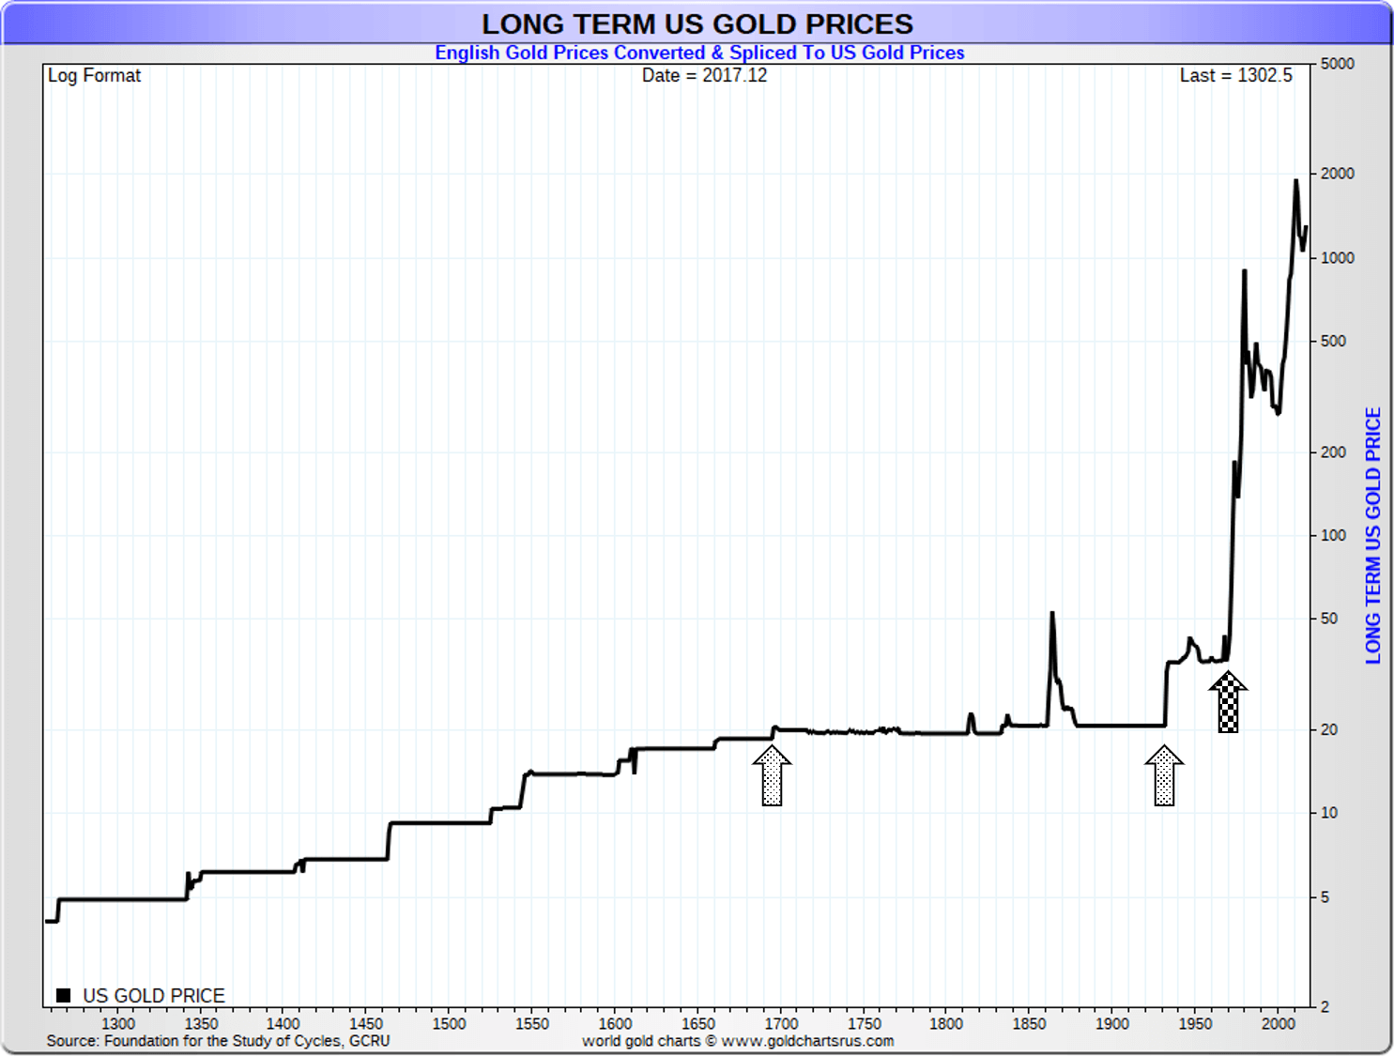Click the "Log Format" label

click(94, 75)
